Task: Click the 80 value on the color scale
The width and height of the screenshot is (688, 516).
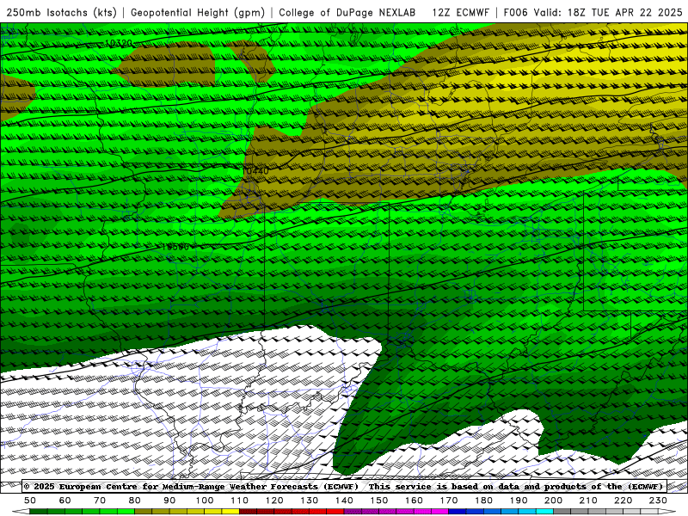Action: [135, 501]
